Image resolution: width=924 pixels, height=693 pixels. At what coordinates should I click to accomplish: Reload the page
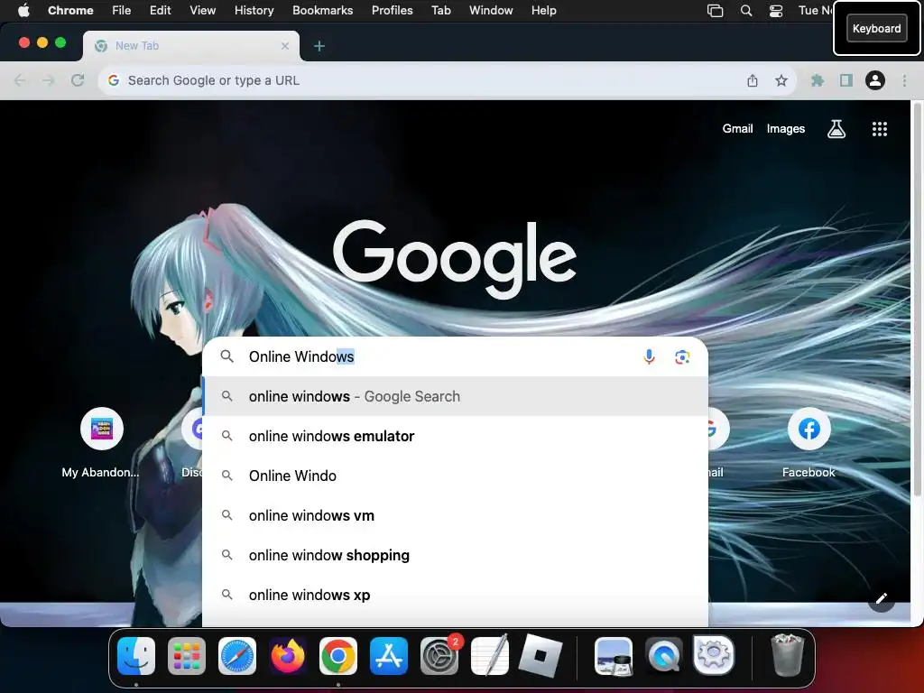click(78, 80)
